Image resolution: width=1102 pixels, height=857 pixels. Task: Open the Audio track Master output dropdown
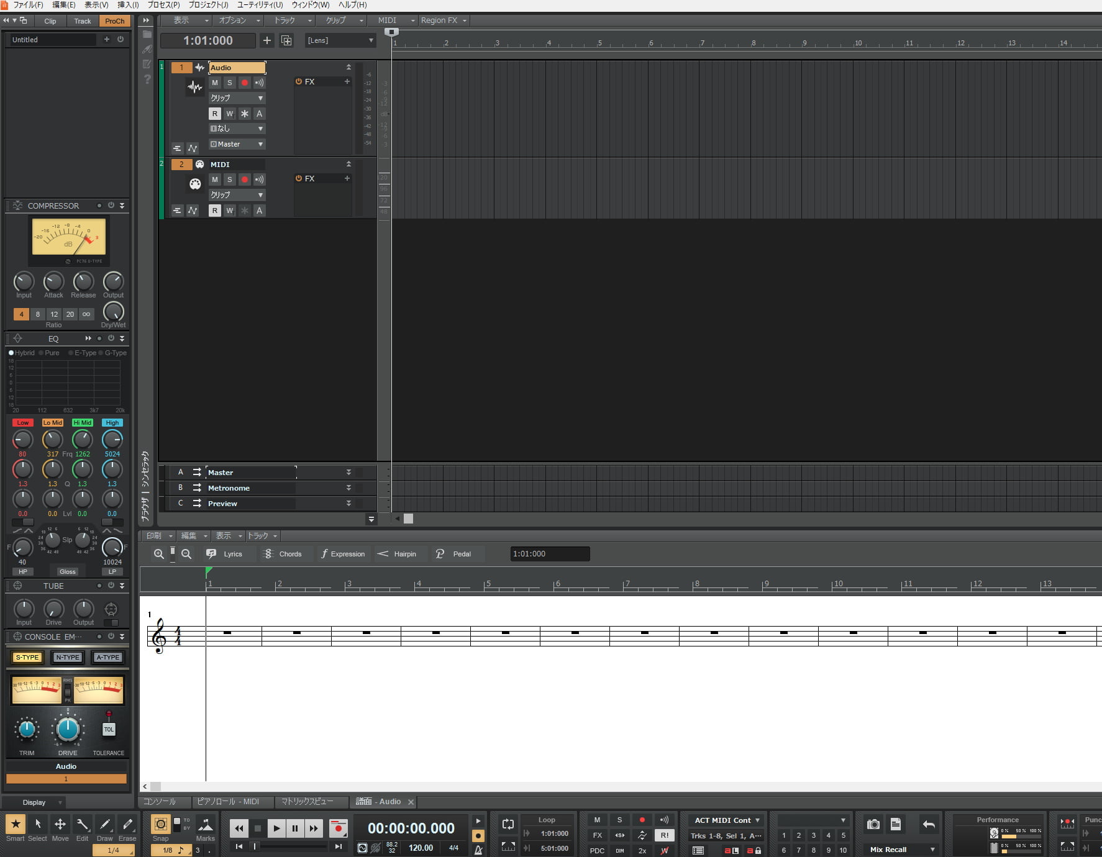(237, 144)
